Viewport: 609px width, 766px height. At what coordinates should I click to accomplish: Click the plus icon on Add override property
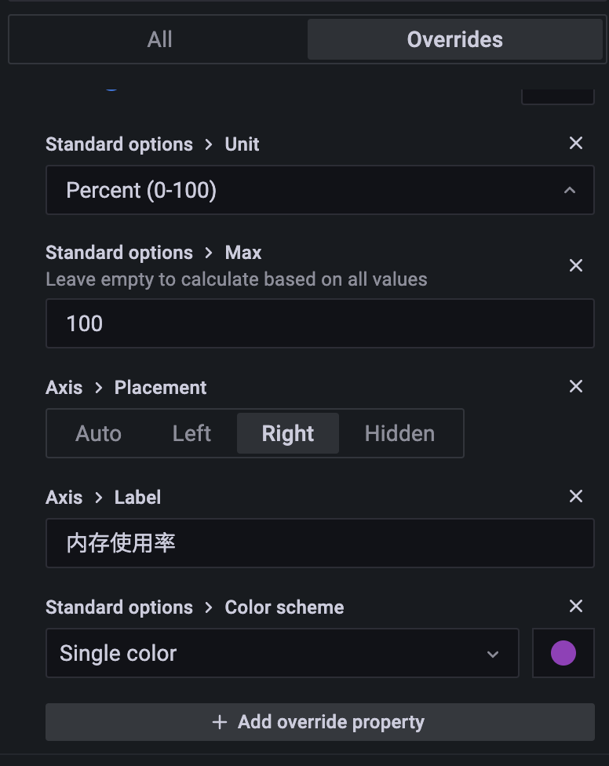[x=220, y=722]
